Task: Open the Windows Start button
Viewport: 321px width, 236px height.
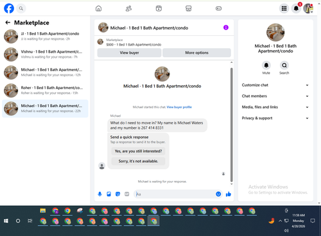Action: 6,221
